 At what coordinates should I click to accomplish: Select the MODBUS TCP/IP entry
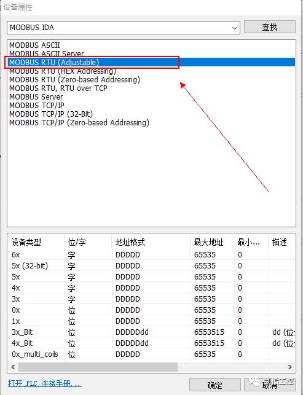[x=37, y=106]
